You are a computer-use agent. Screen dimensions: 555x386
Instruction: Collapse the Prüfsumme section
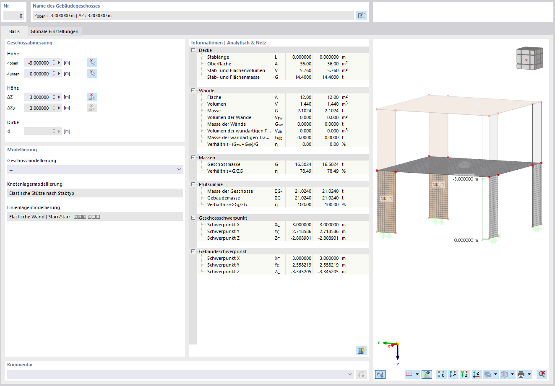click(193, 184)
